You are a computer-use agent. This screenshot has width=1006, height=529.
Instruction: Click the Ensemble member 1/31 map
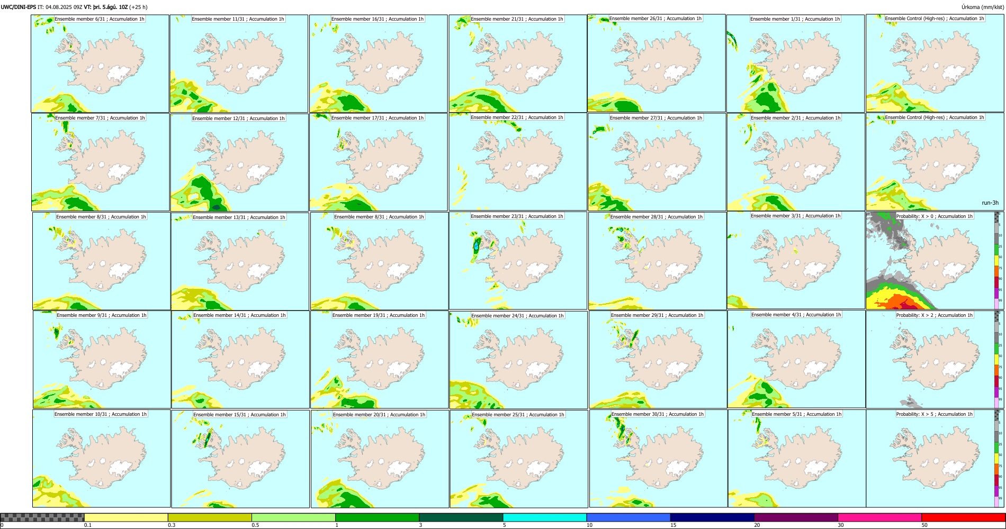coord(795,63)
